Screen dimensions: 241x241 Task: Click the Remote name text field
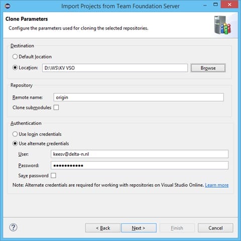pos(139,97)
